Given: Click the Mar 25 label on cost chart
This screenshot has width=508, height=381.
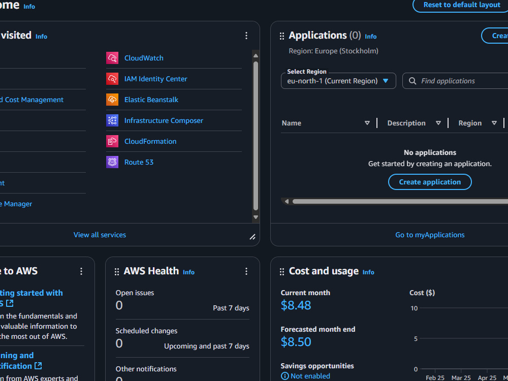Looking at the screenshot, I should click(x=461, y=378).
